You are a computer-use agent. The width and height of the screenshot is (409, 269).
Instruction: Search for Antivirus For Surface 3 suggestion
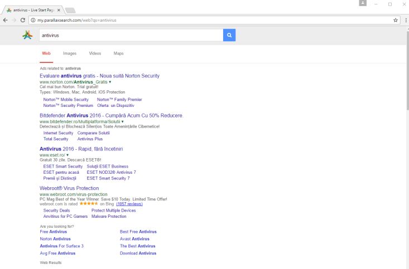(62, 246)
